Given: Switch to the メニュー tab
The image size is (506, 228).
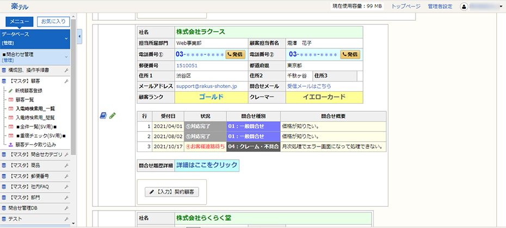Looking at the screenshot, I should click(20, 22).
